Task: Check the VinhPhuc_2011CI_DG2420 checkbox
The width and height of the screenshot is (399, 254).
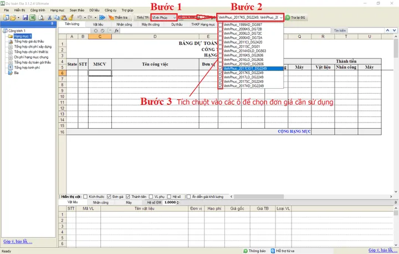Action: (221, 42)
